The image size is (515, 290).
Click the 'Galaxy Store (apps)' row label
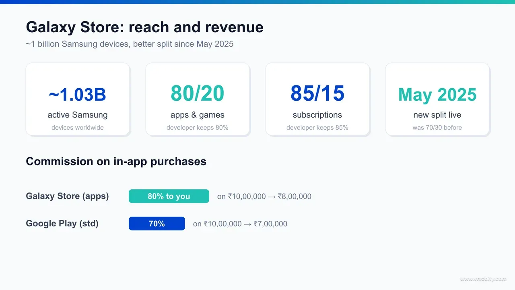tap(68, 196)
